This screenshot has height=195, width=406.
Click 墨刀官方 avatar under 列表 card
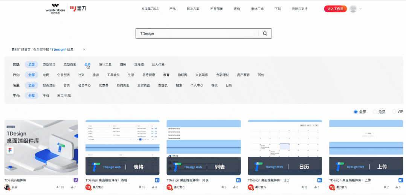coord(169,187)
